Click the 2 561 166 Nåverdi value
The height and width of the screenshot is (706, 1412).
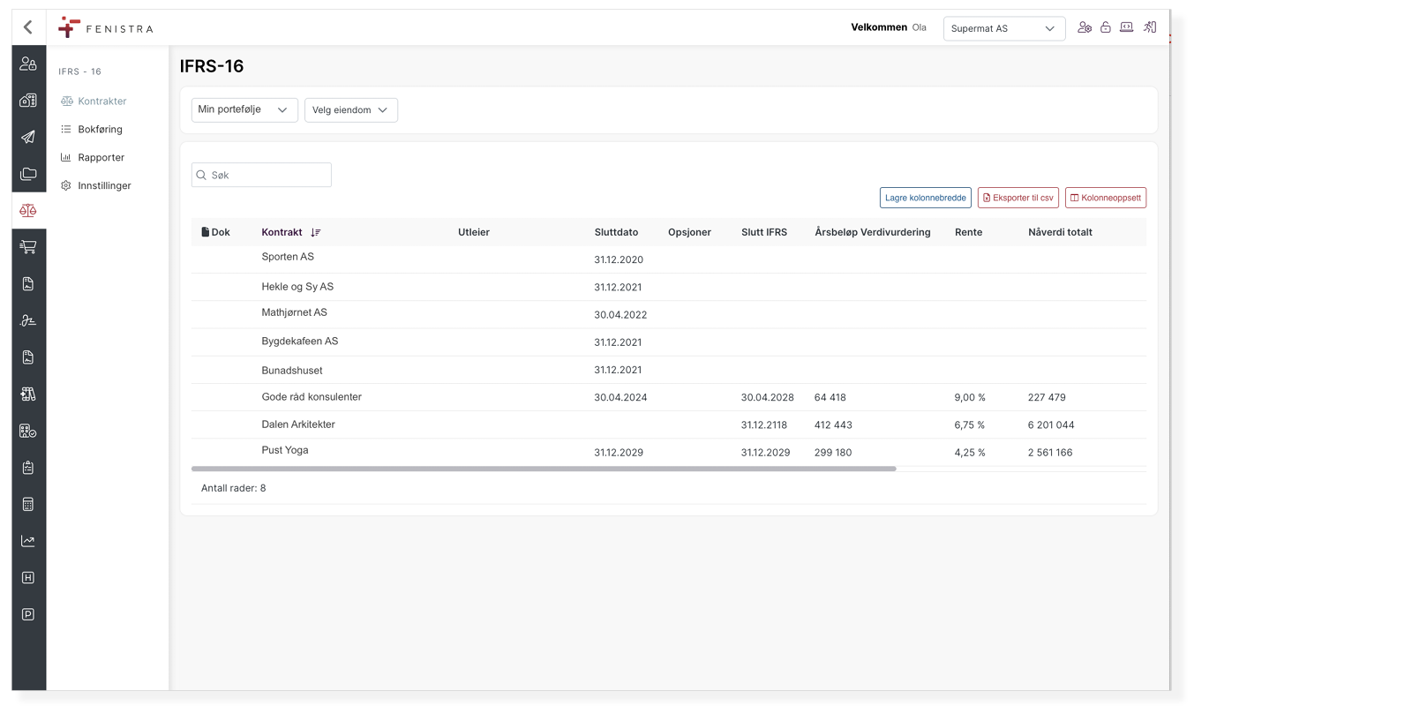pos(1050,452)
